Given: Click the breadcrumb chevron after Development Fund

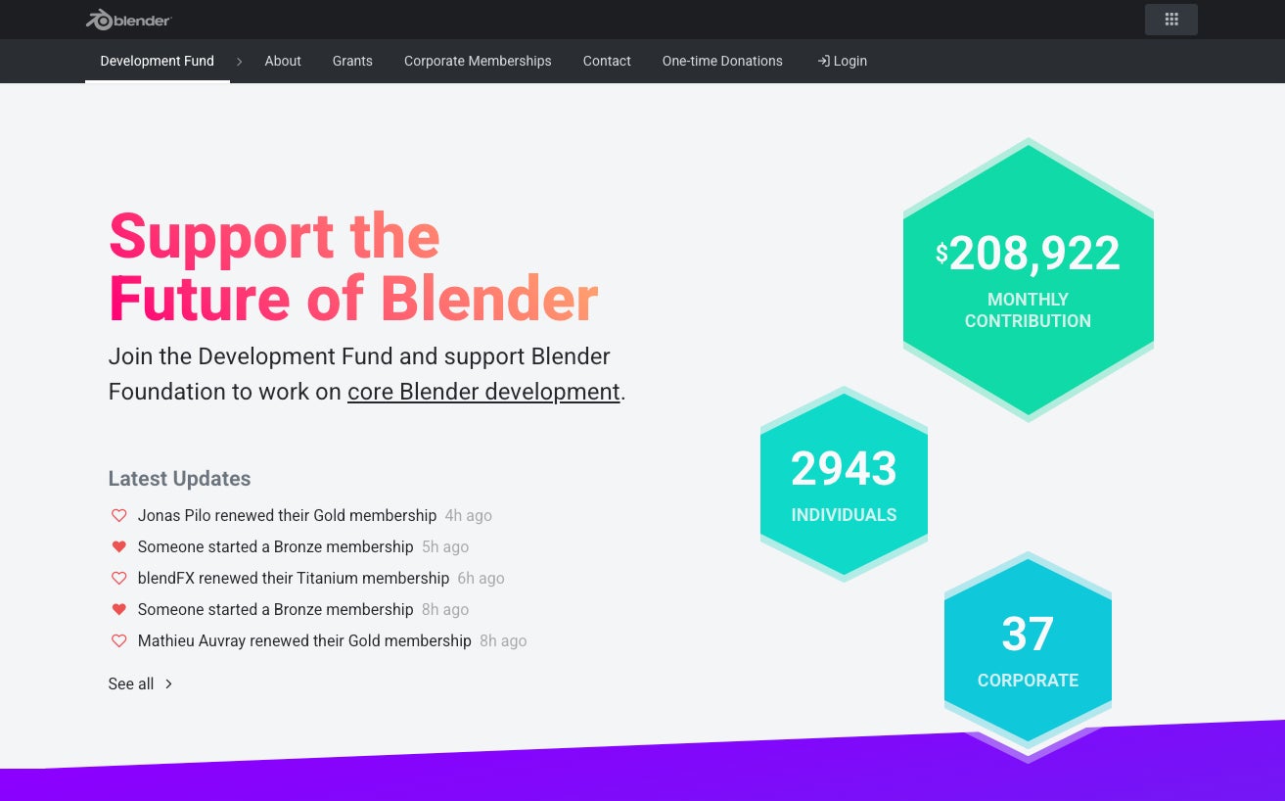Looking at the screenshot, I should (x=239, y=61).
